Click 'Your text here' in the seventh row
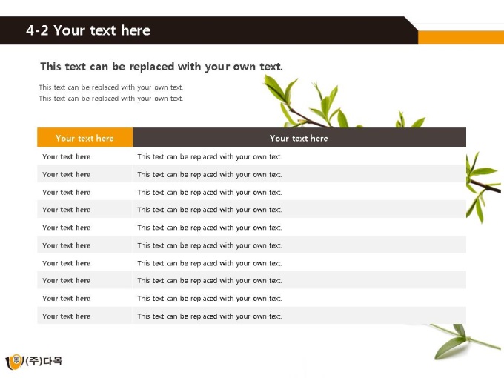This screenshot has height=378, width=504. tap(67, 263)
